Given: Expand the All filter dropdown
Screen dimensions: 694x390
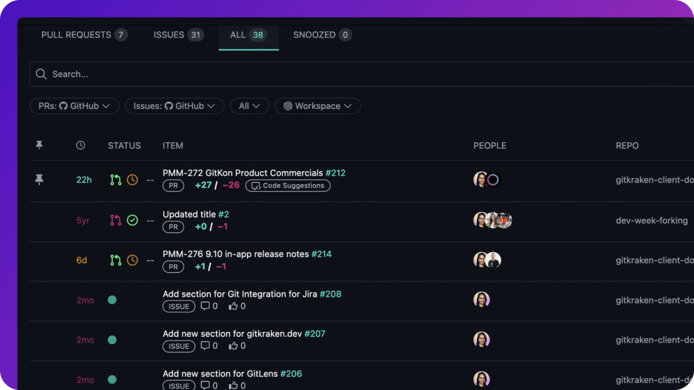Looking at the screenshot, I should (x=249, y=106).
